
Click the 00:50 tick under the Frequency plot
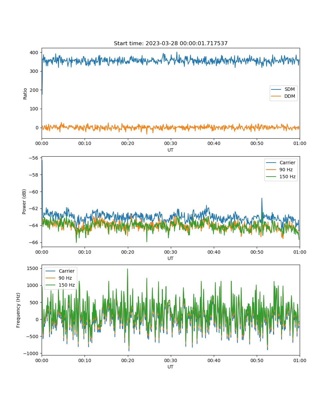[257, 360]
